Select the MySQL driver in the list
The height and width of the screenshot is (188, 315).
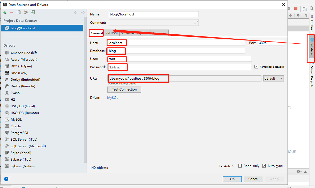tap(16, 119)
